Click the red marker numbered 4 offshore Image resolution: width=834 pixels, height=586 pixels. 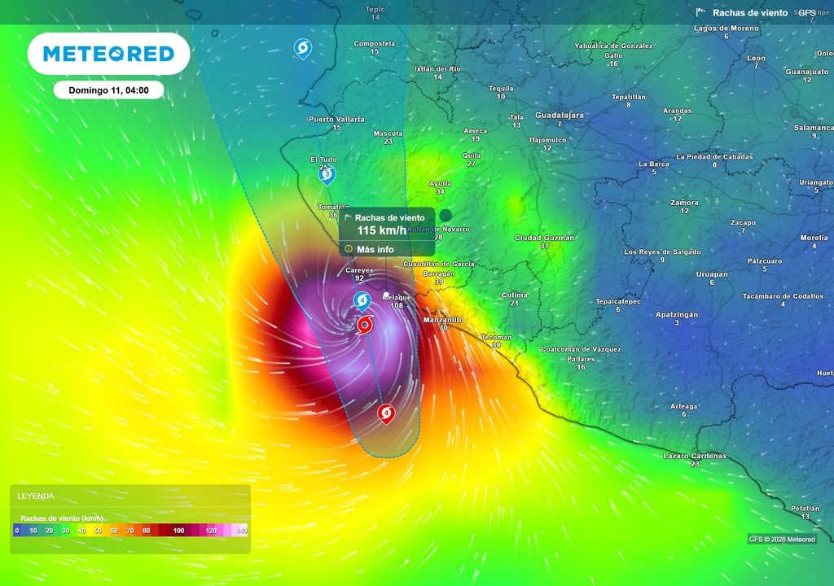coord(386,413)
